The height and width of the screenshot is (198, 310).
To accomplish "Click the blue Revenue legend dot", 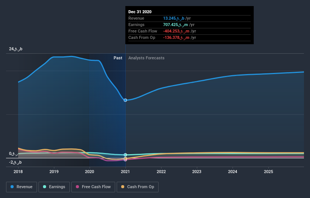I will (12, 187).
